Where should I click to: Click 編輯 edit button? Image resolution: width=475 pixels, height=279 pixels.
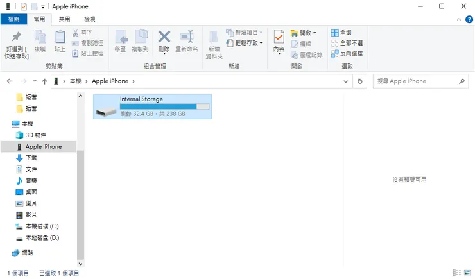tap(301, 44)
